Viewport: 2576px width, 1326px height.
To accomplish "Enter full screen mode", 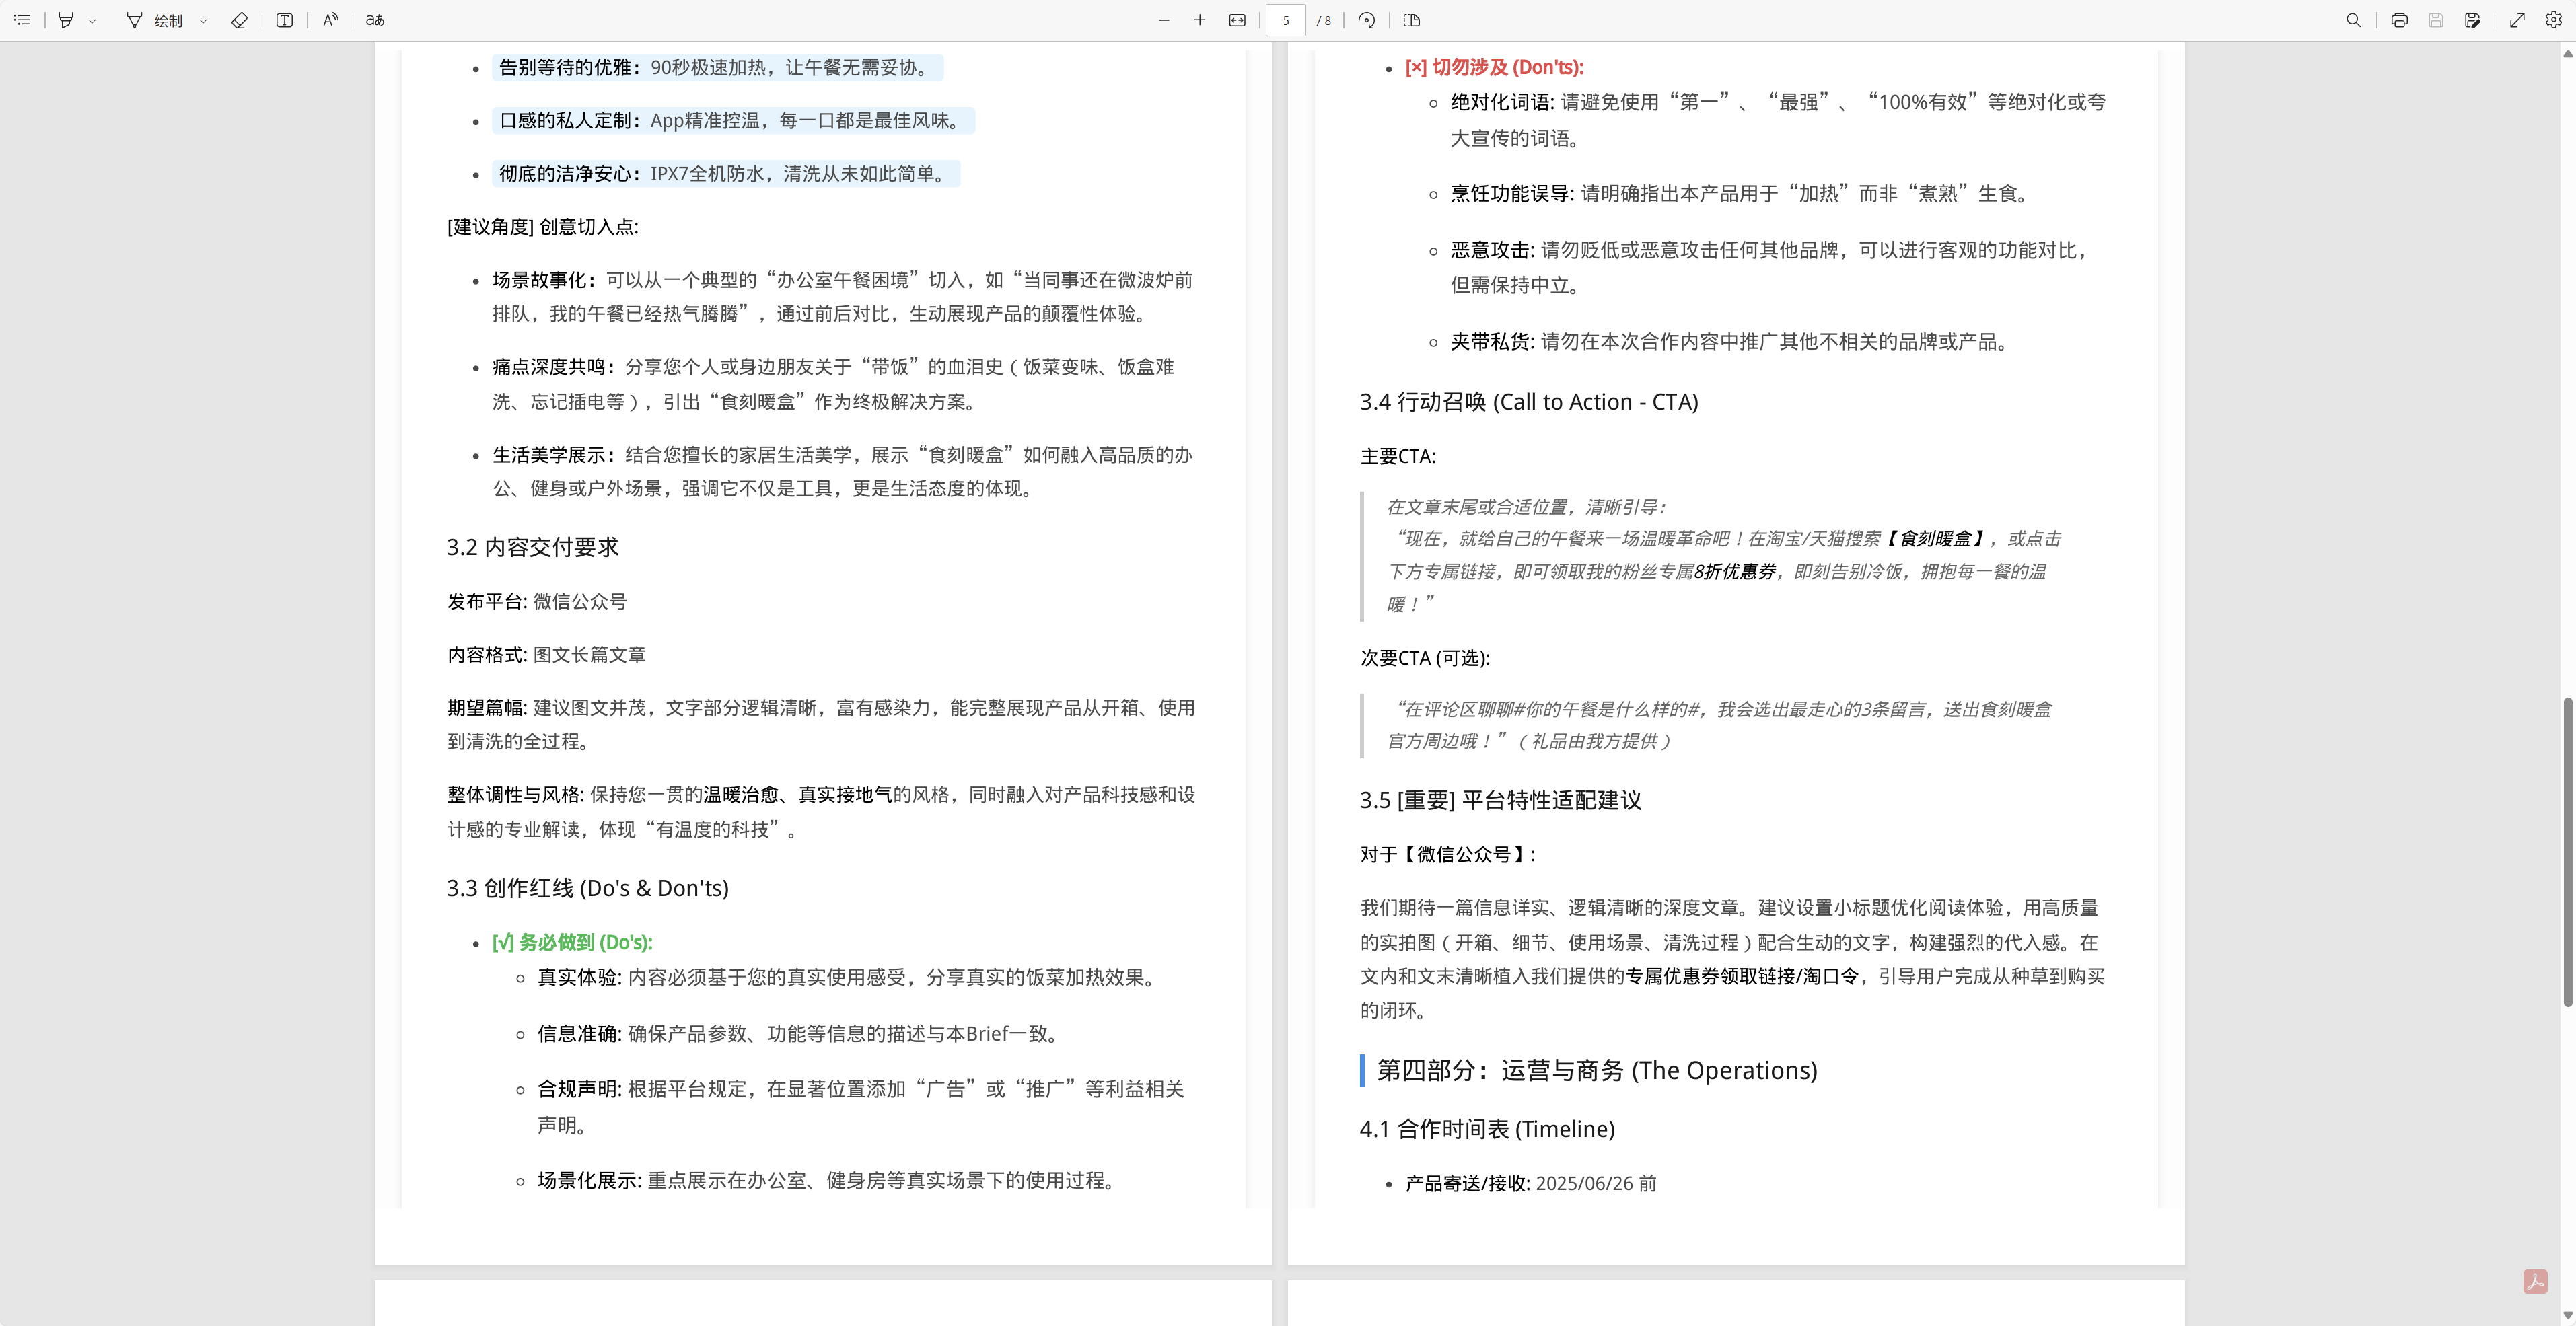I will tap(2518, 20).
